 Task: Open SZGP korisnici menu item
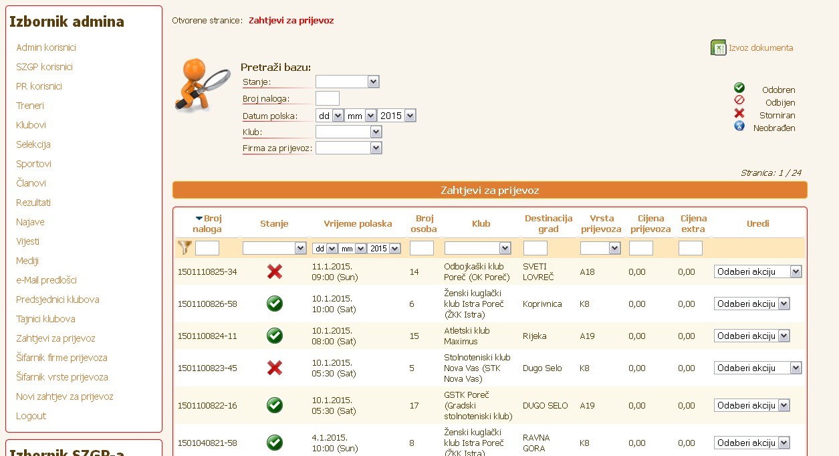point(44,67)
